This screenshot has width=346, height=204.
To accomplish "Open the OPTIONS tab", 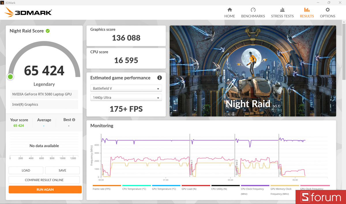I will [328, 13].
